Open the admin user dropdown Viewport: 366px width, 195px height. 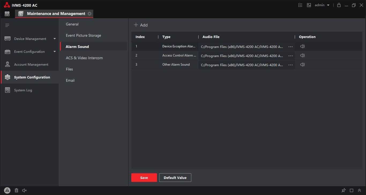pyautogui.click(x=322, y=5)
